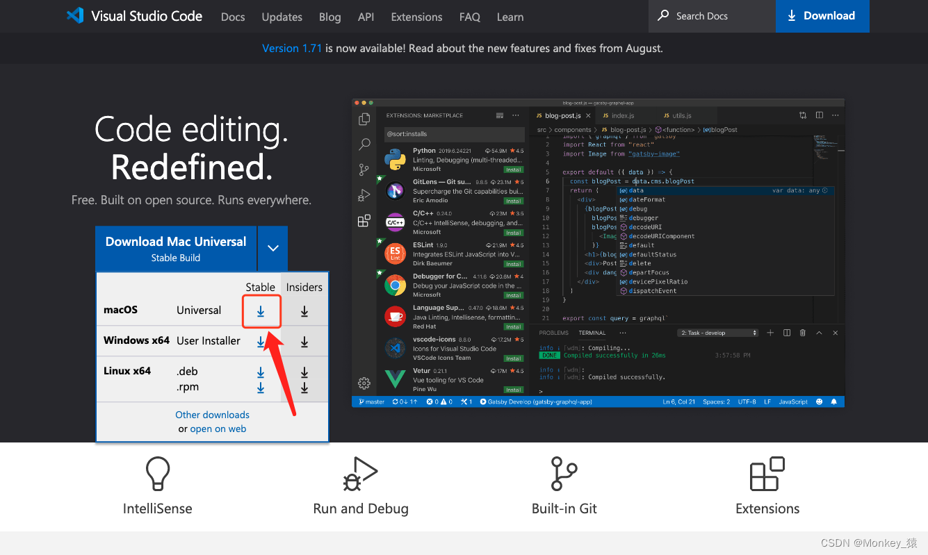The width and height of the screenshot is (928, 555).
Task: Open notifications via the bell icon
Action: click(x=834, y=401)
